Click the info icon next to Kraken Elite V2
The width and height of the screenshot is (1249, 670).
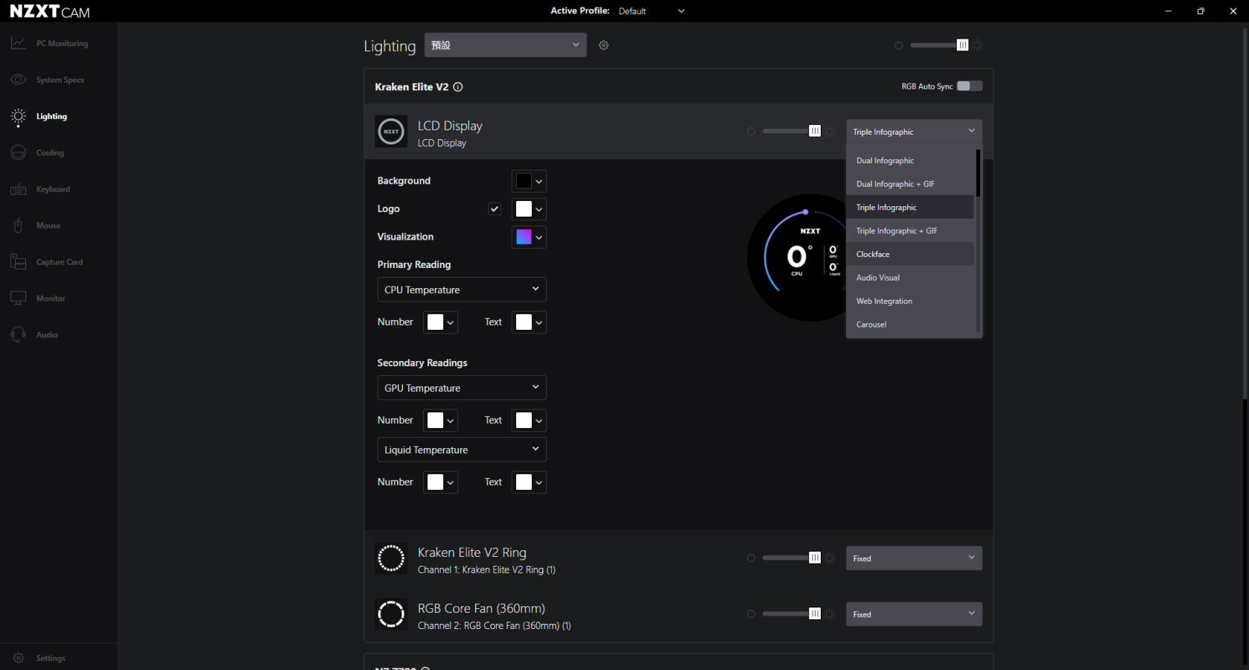(x=458, y=87)
